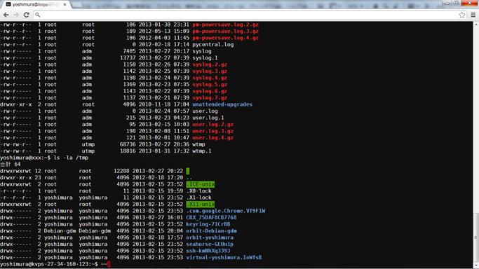The width and height of the screenshot is (479, 269).
Task: Click pycentral.log file name
Action: tap(213, 45)
